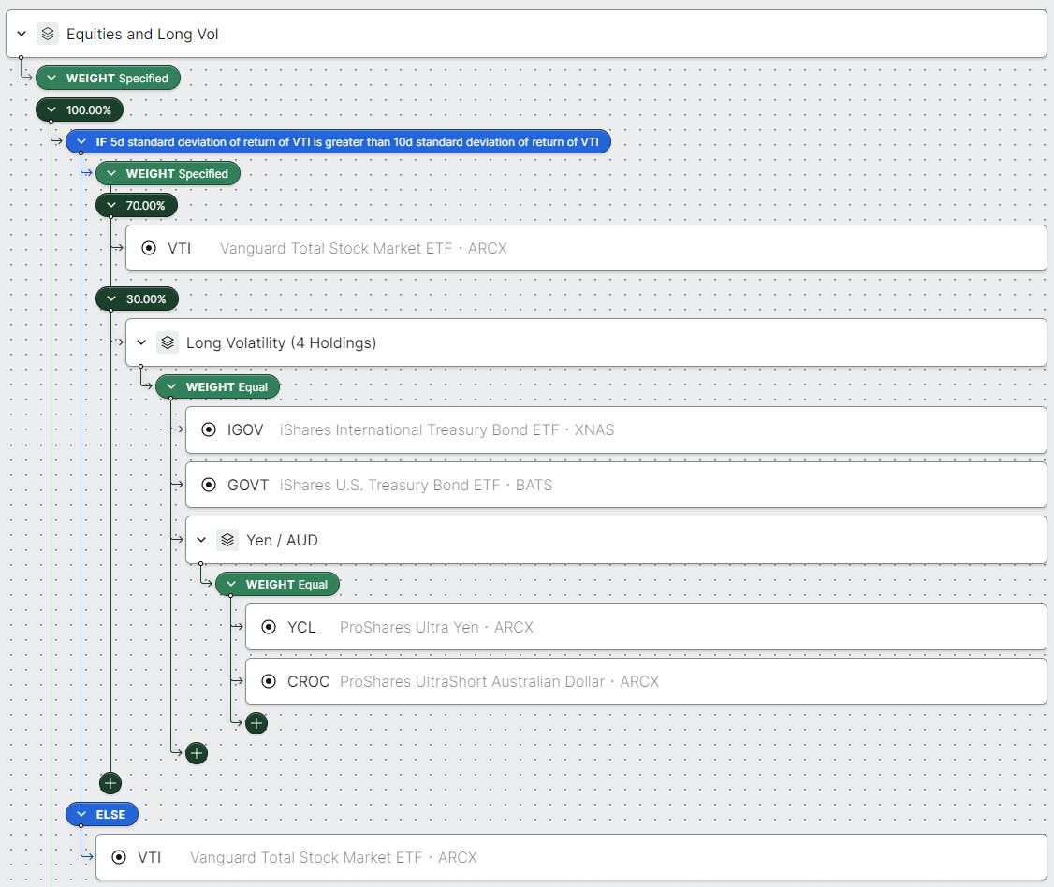
Task: Collapse the nested WEIGHT Specified chevron
Action: [x=111, y=173]
